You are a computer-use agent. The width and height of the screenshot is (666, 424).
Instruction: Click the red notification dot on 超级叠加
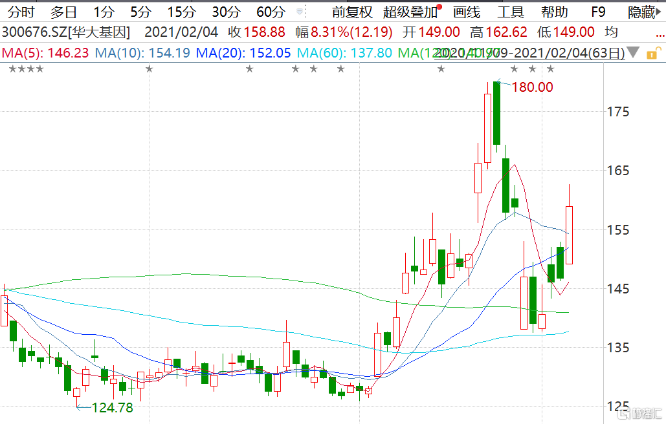pos(439,6)
